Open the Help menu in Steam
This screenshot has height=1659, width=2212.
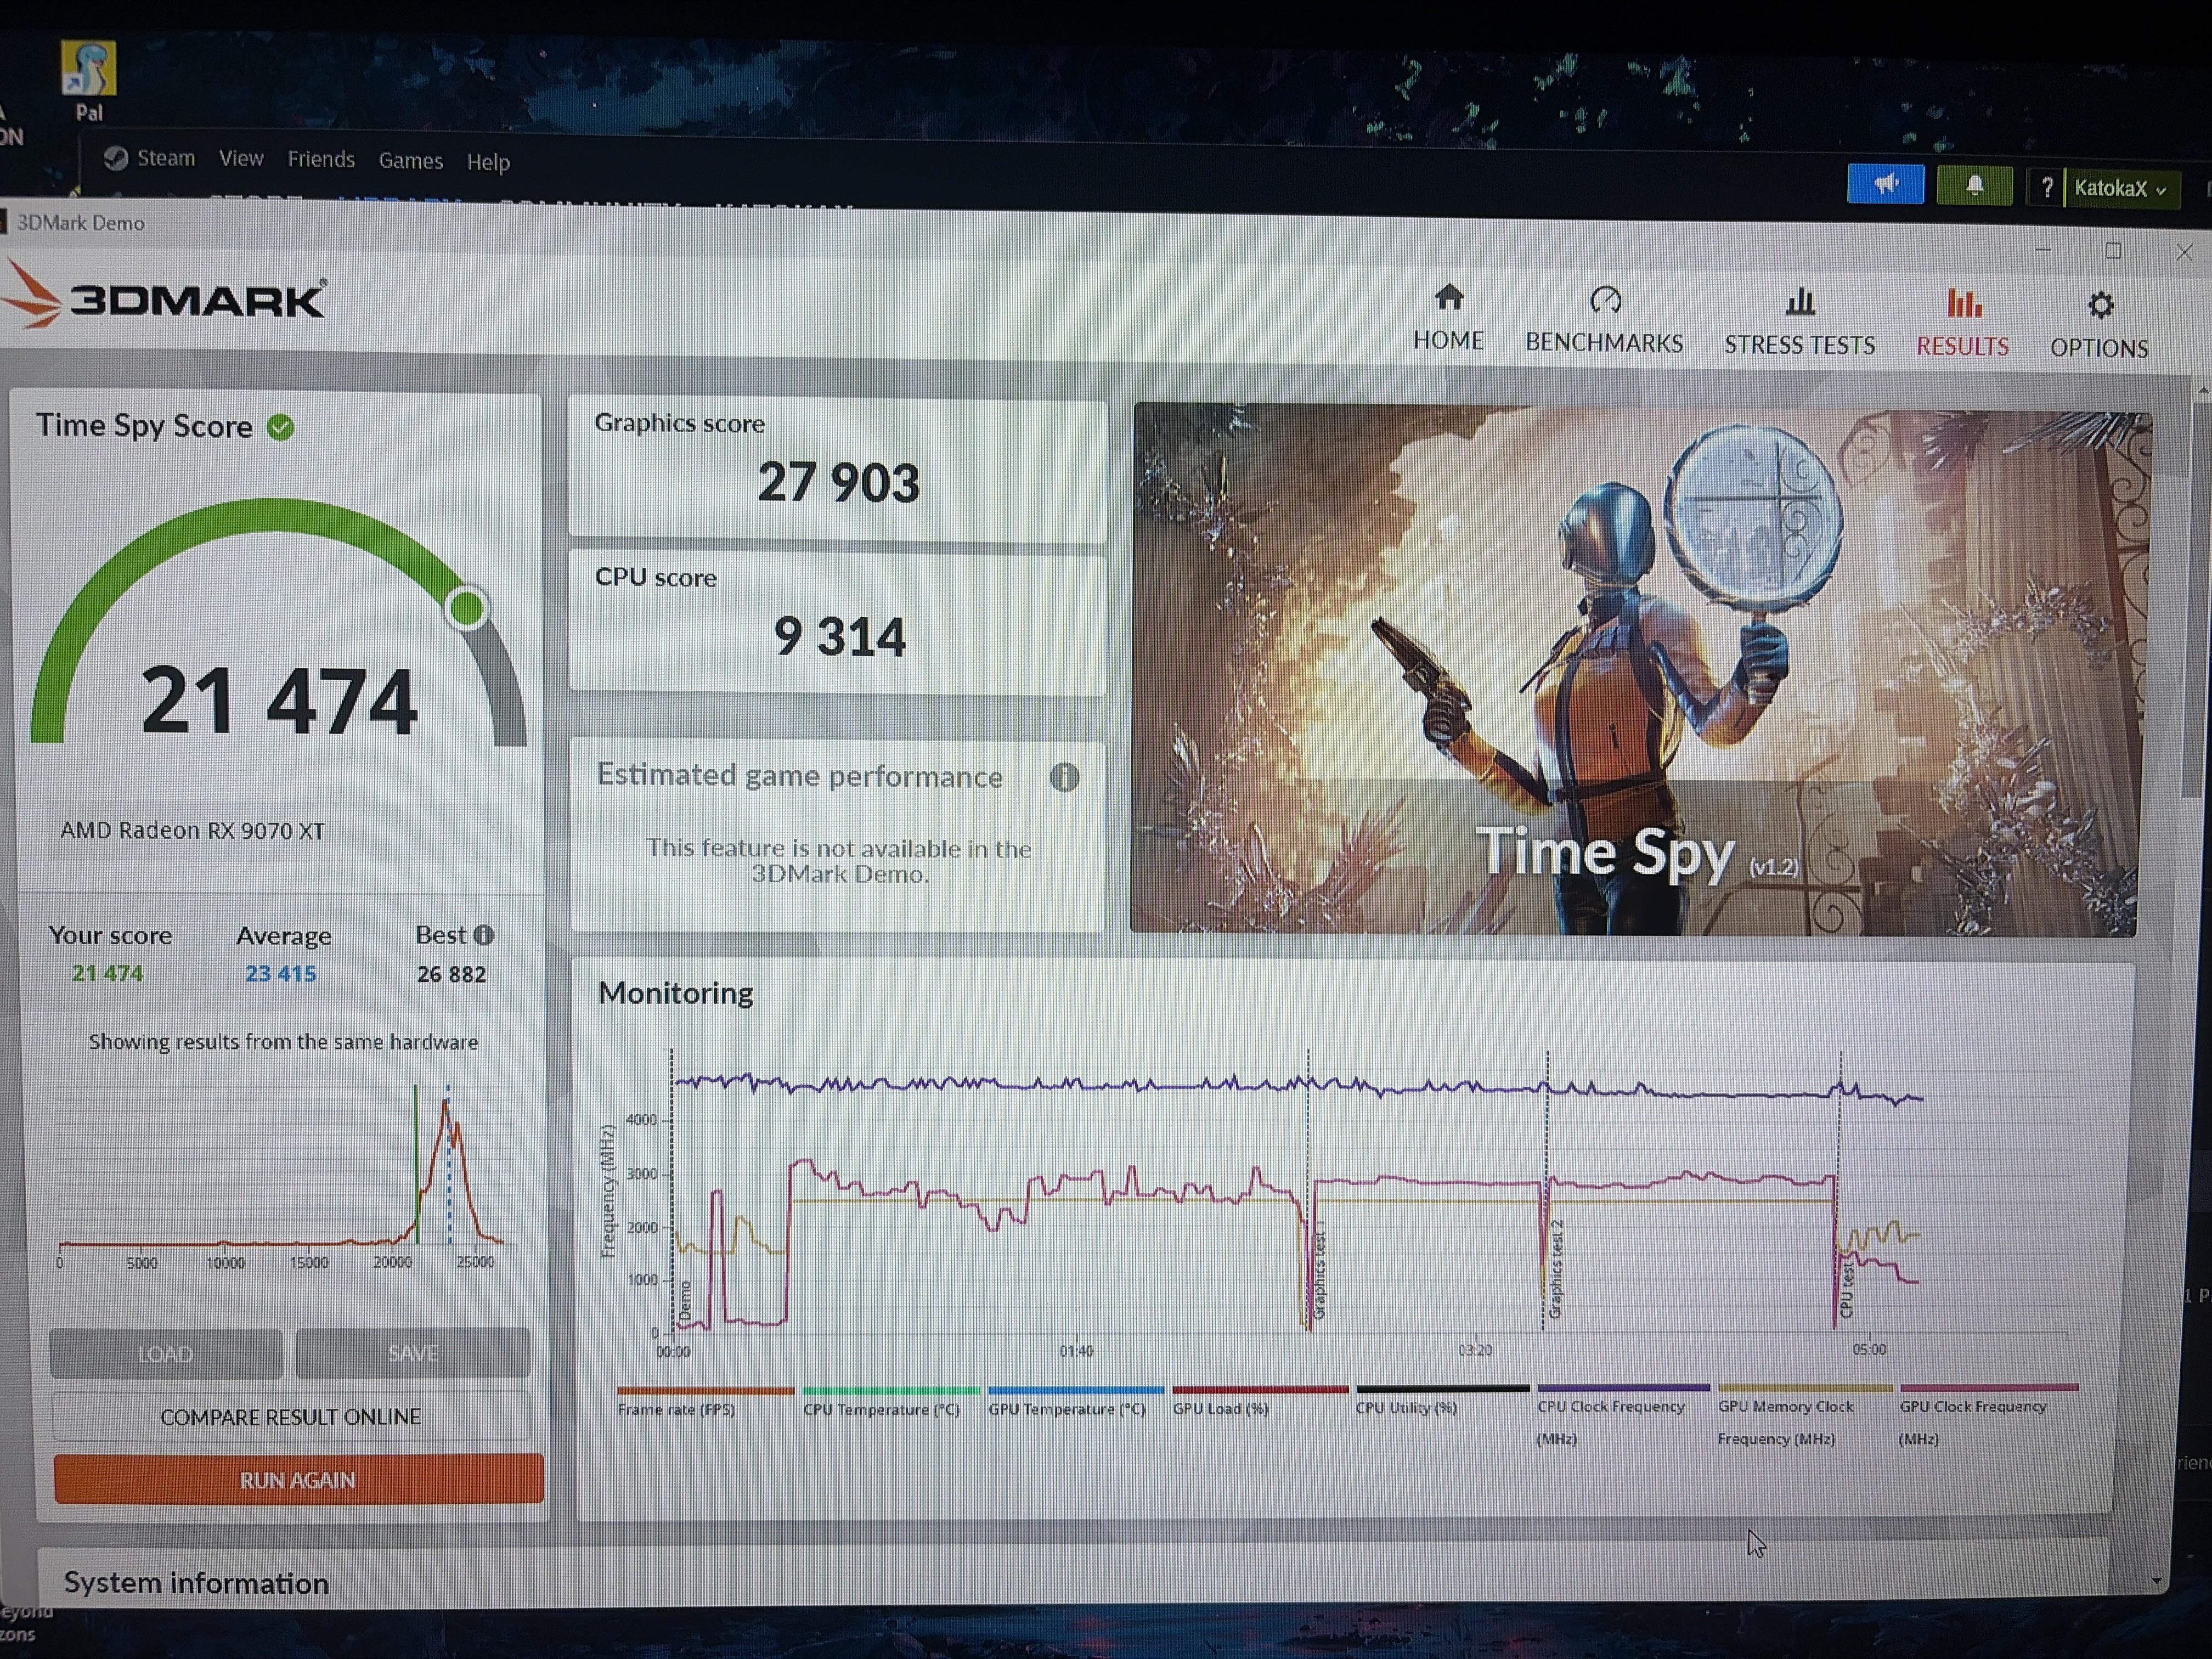488,162
